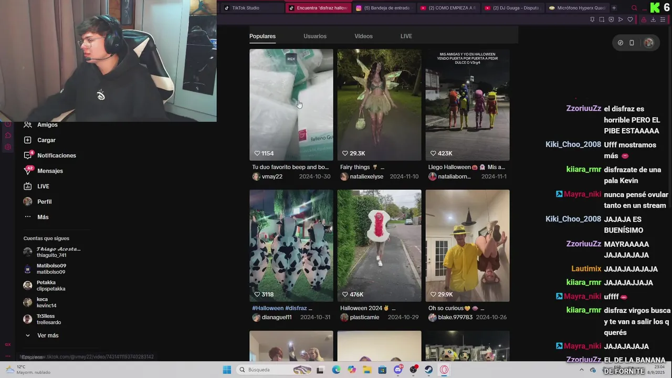Open the TikTok profile avatar top right
672x378 pixels.
click(x=649, y=43)
